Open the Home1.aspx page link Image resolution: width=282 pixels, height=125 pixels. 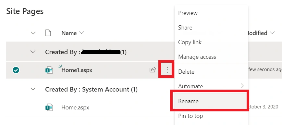click(77, 70)
